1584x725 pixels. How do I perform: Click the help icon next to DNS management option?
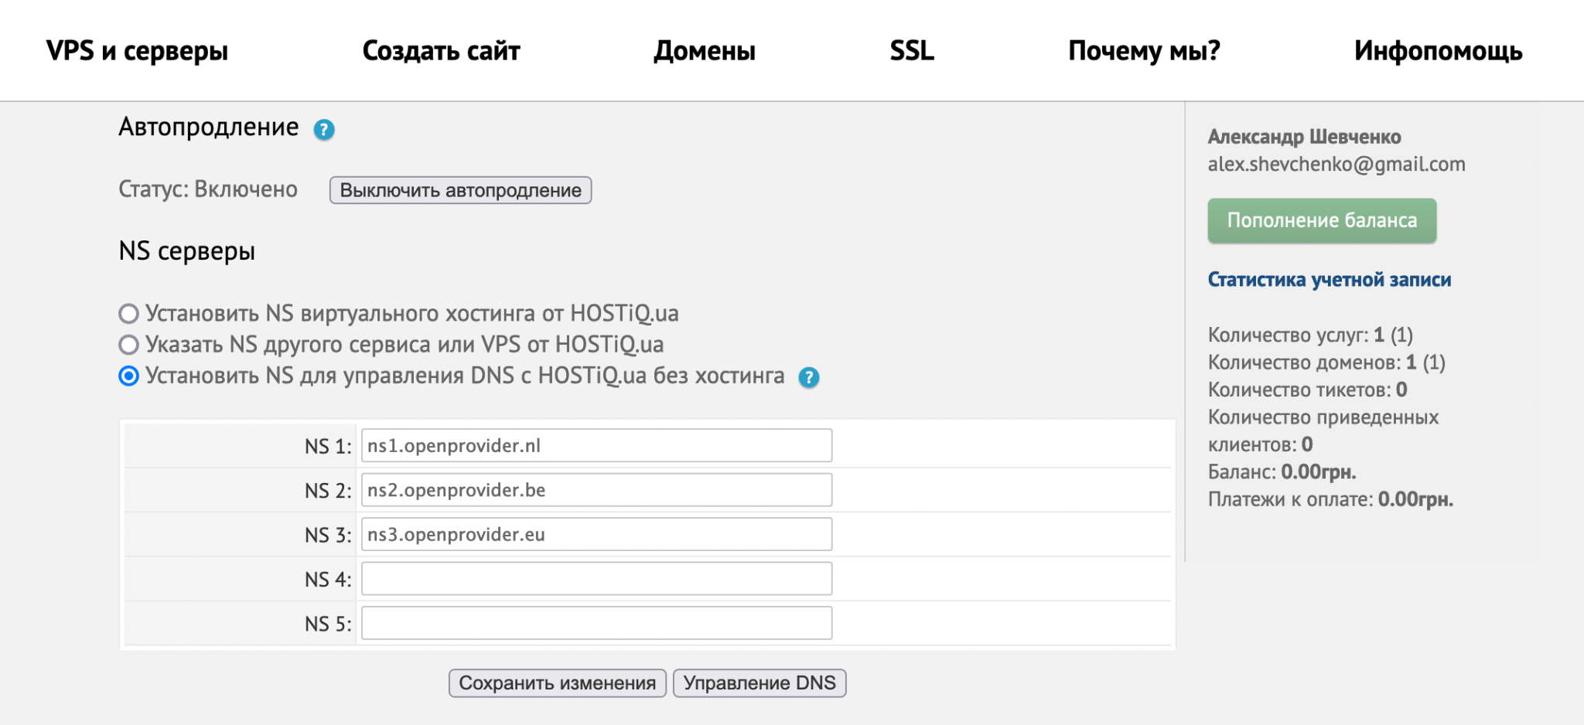(x=809, y=378)
